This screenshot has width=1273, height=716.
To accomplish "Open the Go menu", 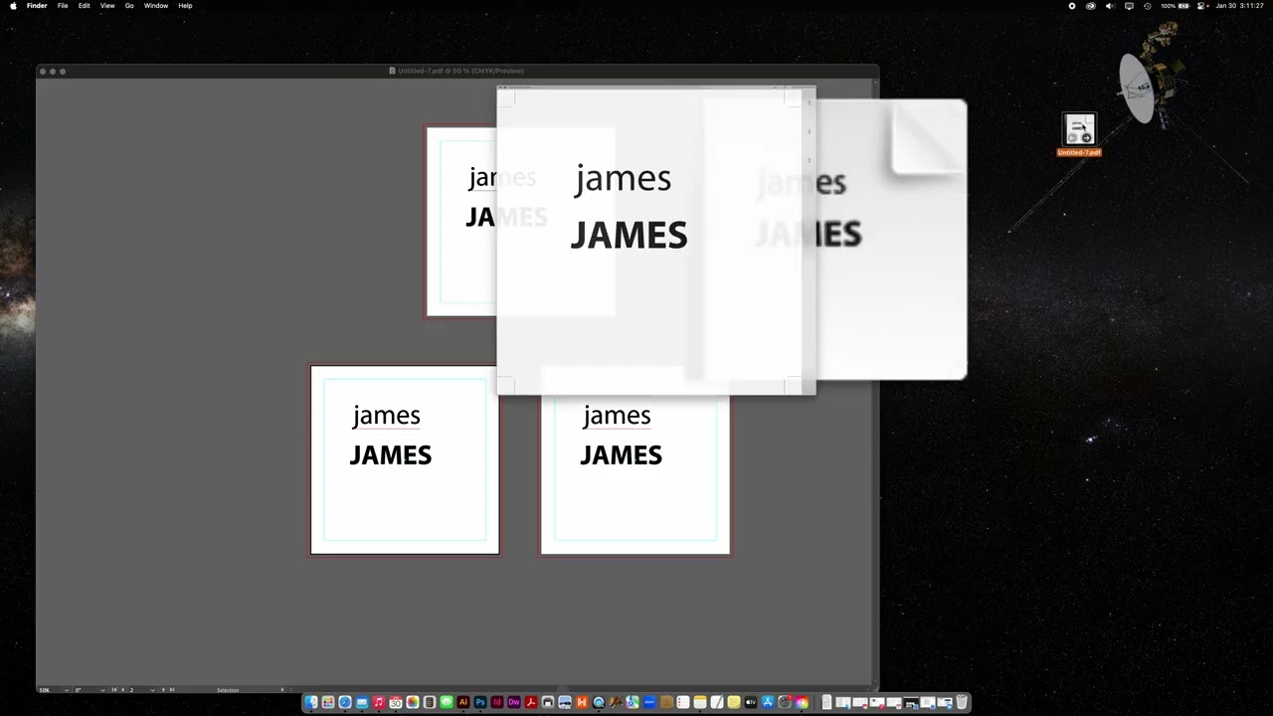I will (129, 6).
